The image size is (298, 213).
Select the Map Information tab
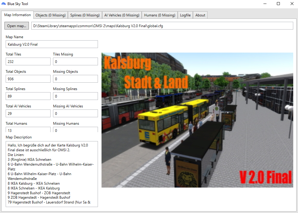click(x=18, y=15)
